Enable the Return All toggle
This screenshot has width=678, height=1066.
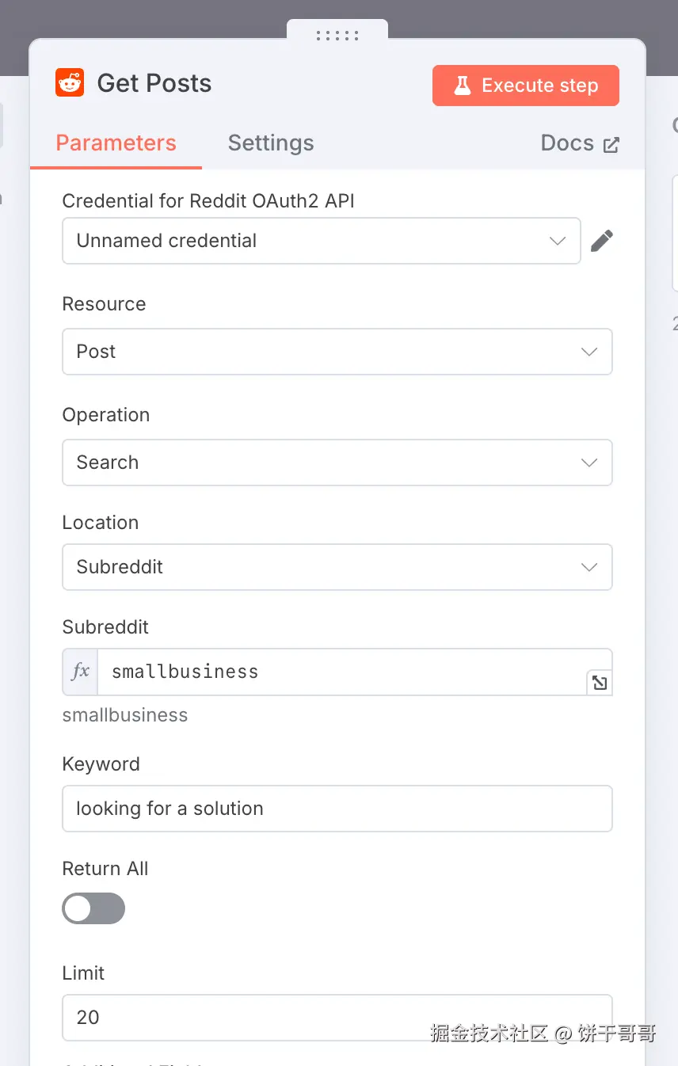point(93,908)
